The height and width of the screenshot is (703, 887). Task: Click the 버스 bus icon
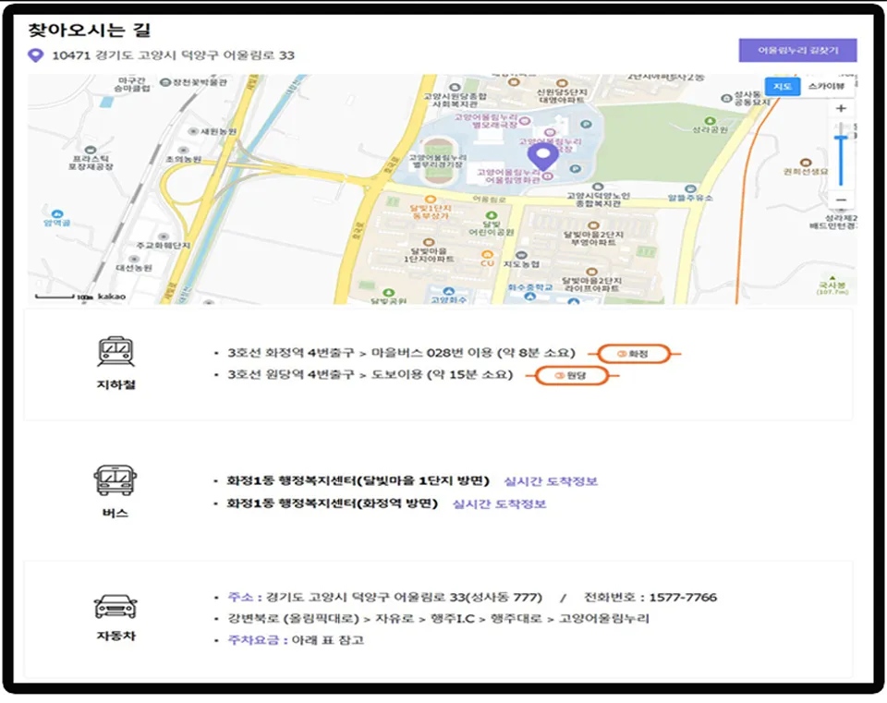115,480
